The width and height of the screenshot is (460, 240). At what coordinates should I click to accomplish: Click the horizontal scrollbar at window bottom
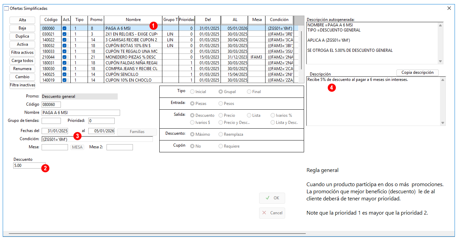pyautogui.click(x=157, y=234)
